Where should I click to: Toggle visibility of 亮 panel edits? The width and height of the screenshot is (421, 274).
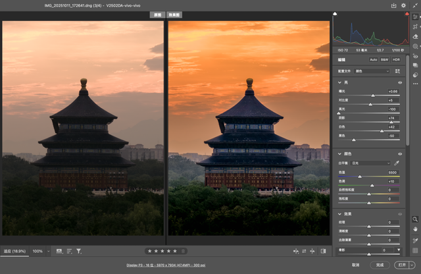(x=399, y=82)
